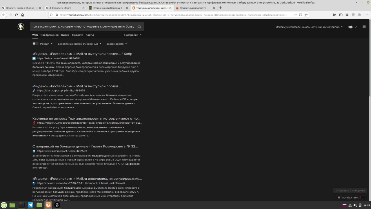Open the page actions three-dot menu
This screenshot has width=371, height=209.
(x=295, y=15)
